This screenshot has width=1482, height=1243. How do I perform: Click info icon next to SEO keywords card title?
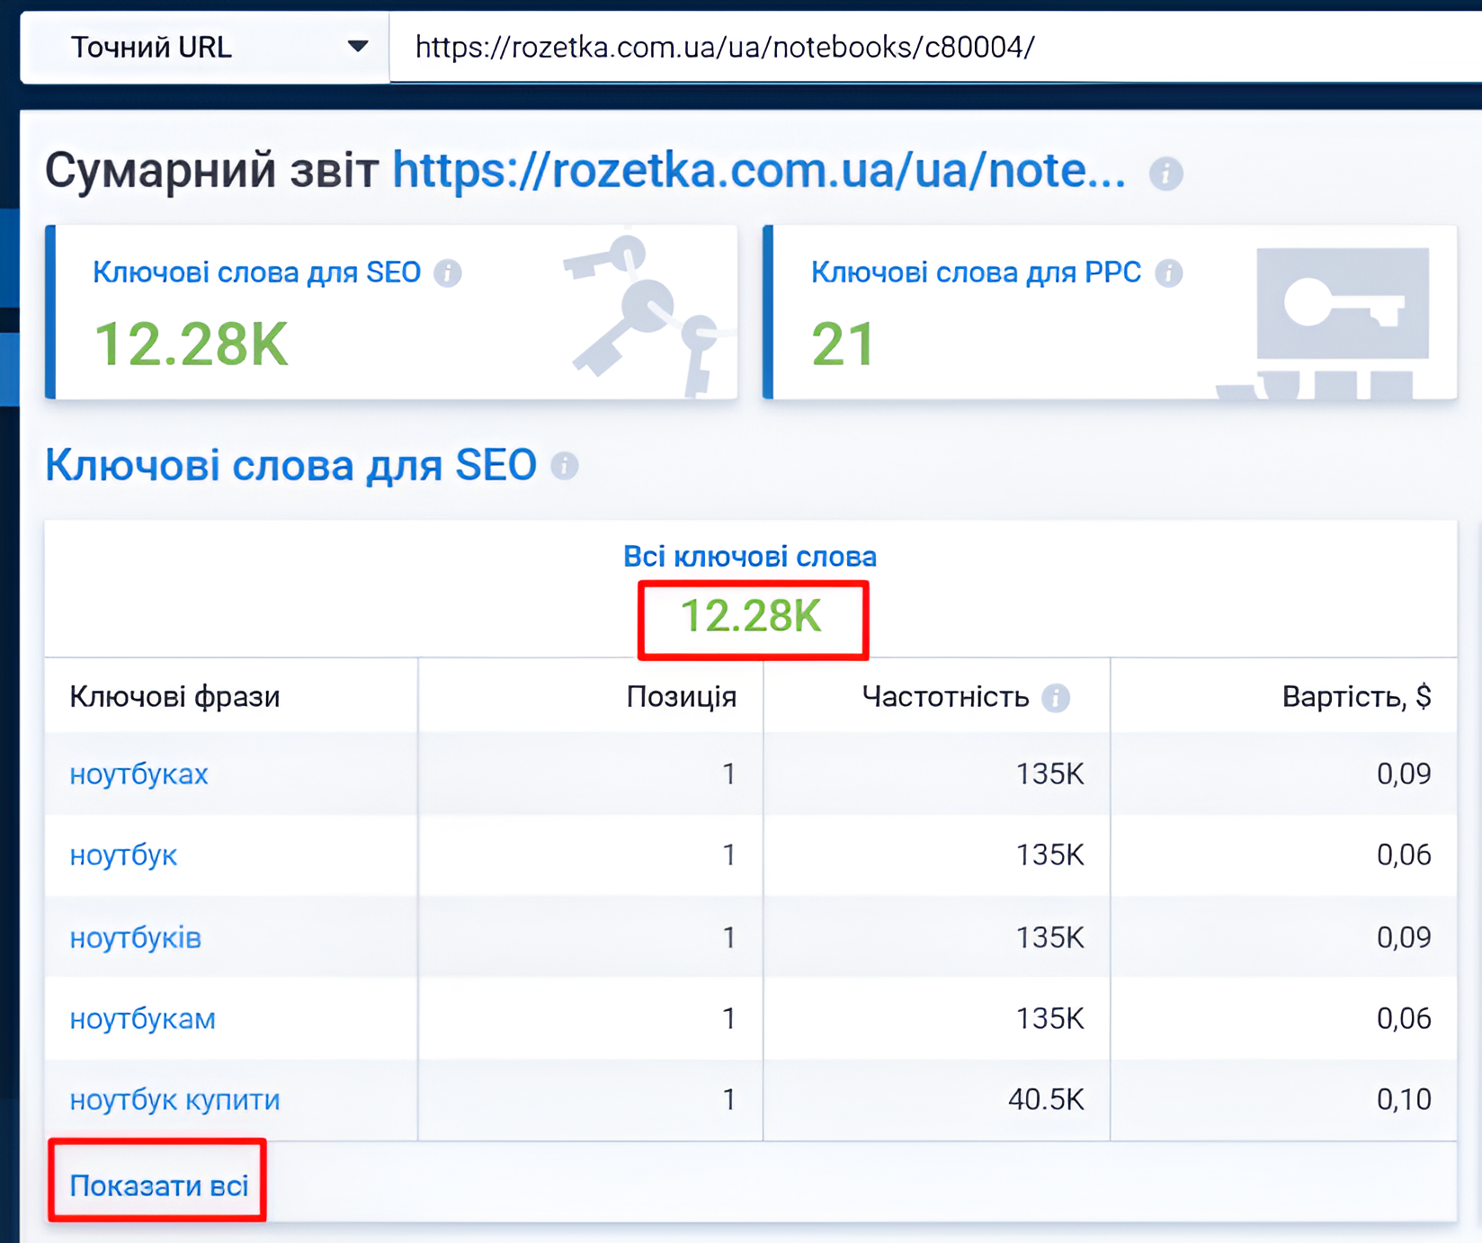coord(448,273)
